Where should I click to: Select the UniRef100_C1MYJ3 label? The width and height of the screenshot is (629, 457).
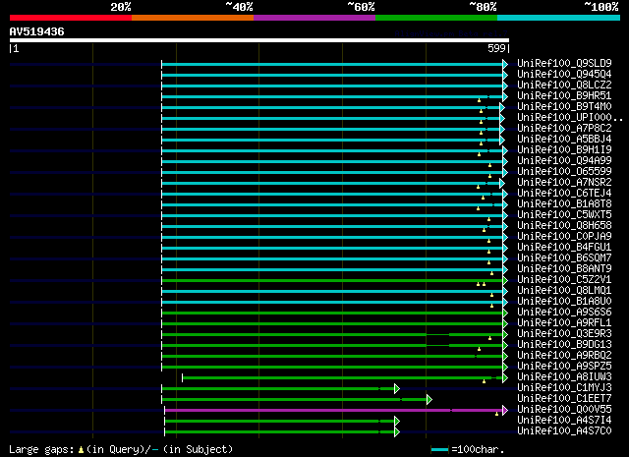click(564, 388)
